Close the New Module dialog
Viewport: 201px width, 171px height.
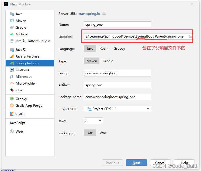click(x=192, y=4)
